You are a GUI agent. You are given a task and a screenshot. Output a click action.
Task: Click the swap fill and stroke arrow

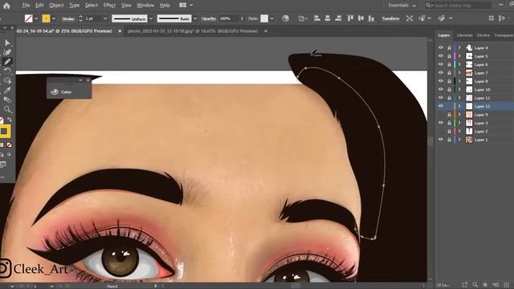coord(10,120)
